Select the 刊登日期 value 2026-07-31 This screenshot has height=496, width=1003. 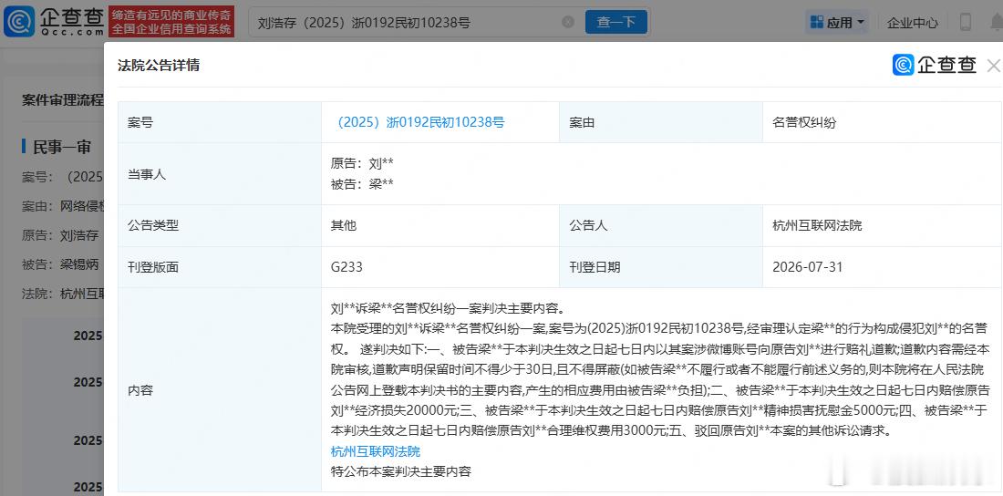click(808, 267)
